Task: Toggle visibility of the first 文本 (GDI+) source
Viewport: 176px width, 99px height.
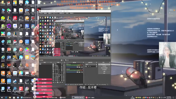Action: [x=62, y=71]
